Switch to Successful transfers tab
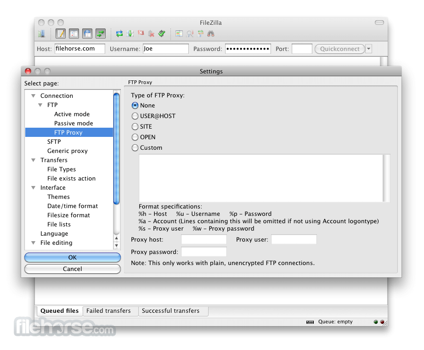The width and height of the screenshot is (424, 350). (x=170, y=311)
